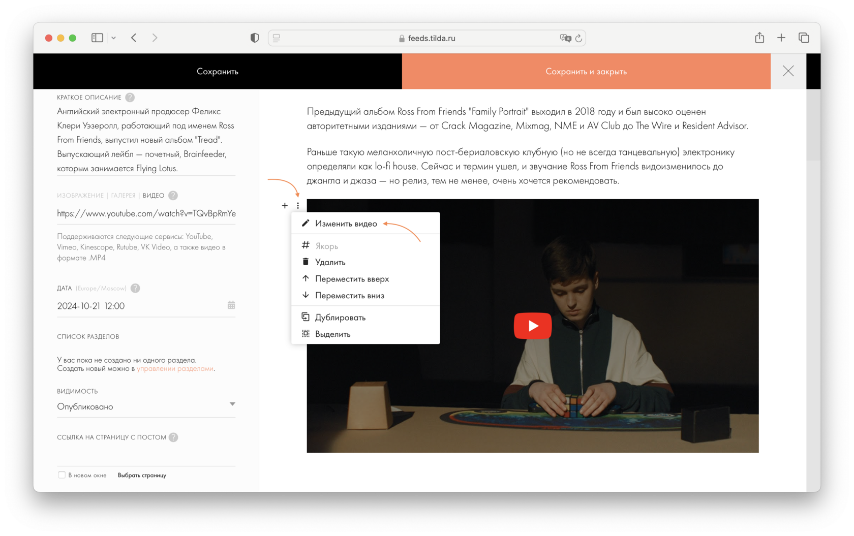Close the post editor with the X
Image resolution: width=854 pixels, height=536 pixels.
(788, 71)
